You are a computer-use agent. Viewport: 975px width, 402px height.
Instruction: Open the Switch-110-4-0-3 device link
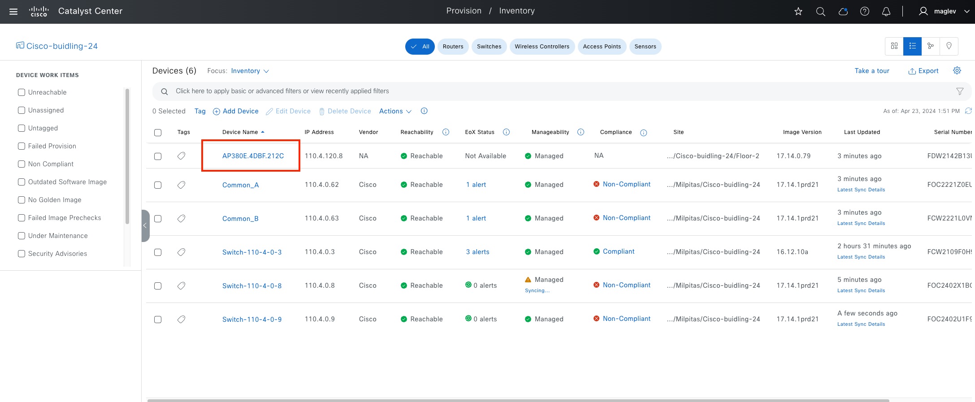(x=252, y=252)
